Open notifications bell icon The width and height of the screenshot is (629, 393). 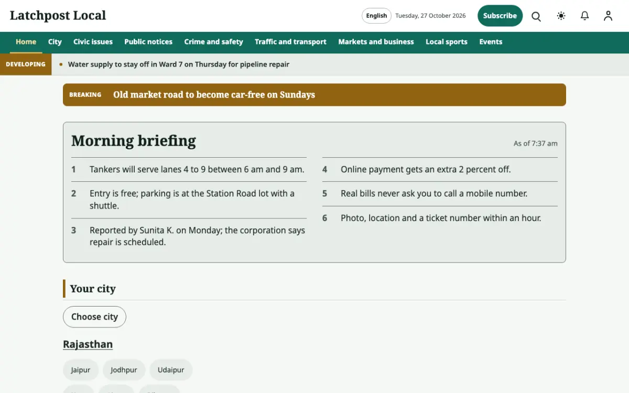click(585, 16)
